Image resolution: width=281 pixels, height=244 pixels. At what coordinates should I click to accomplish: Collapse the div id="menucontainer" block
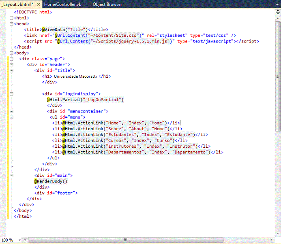pos(11,111)
